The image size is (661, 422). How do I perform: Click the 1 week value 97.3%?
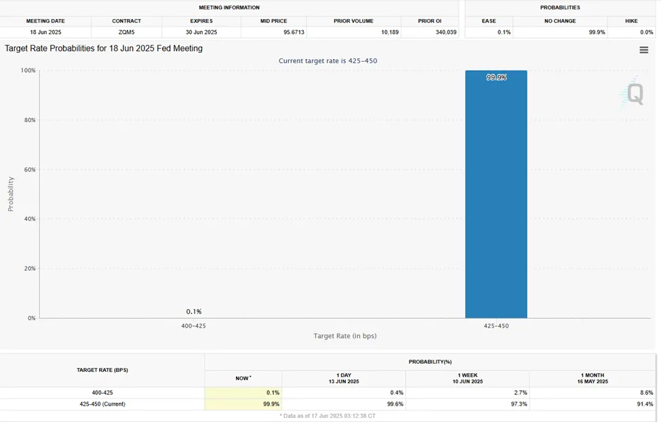(519, 404)
